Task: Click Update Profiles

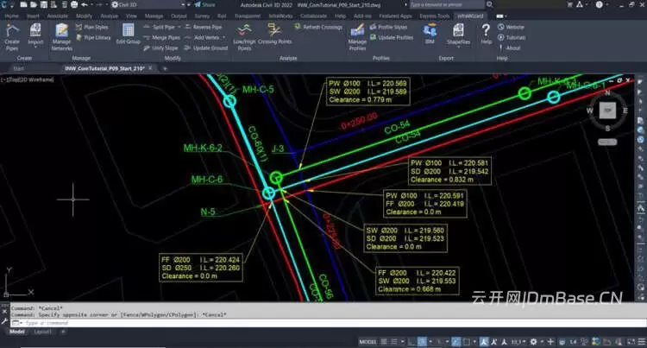Action: [391, 38]
